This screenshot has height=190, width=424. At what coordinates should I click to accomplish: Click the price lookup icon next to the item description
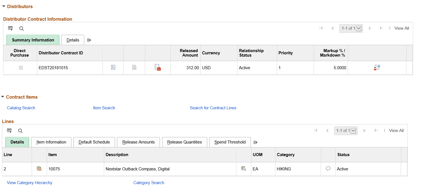[243, 169]
